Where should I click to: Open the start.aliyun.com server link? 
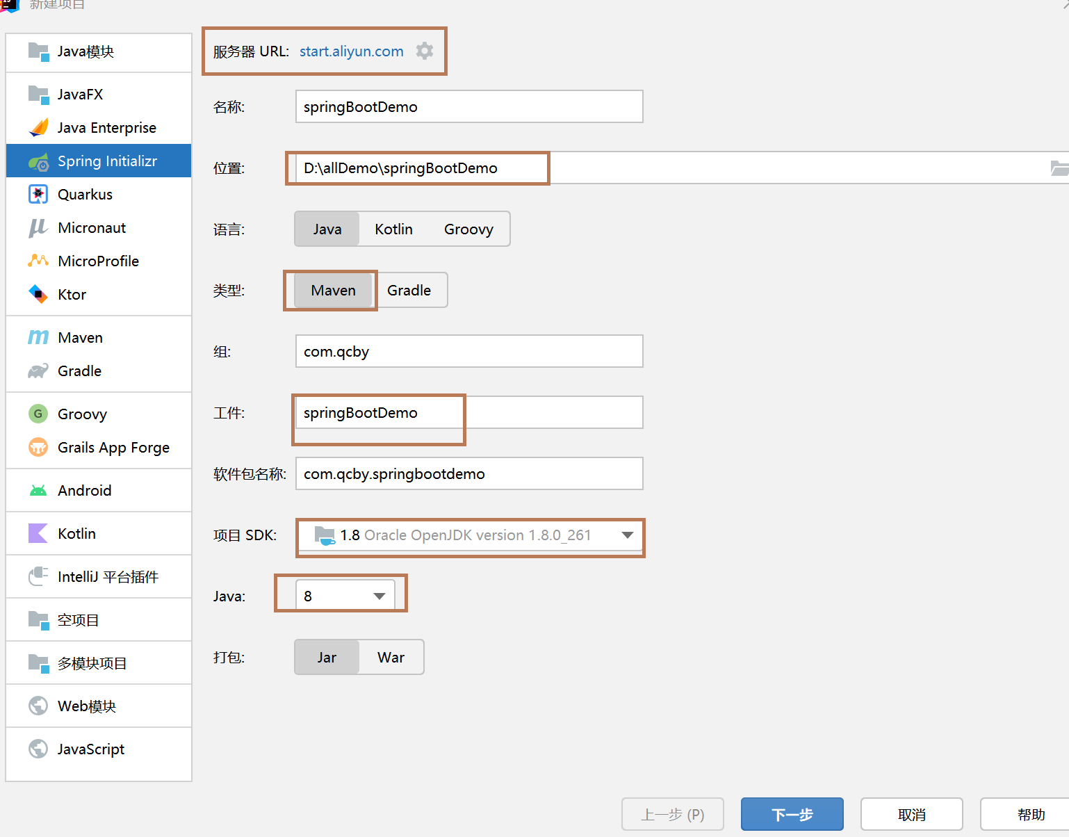352,51
